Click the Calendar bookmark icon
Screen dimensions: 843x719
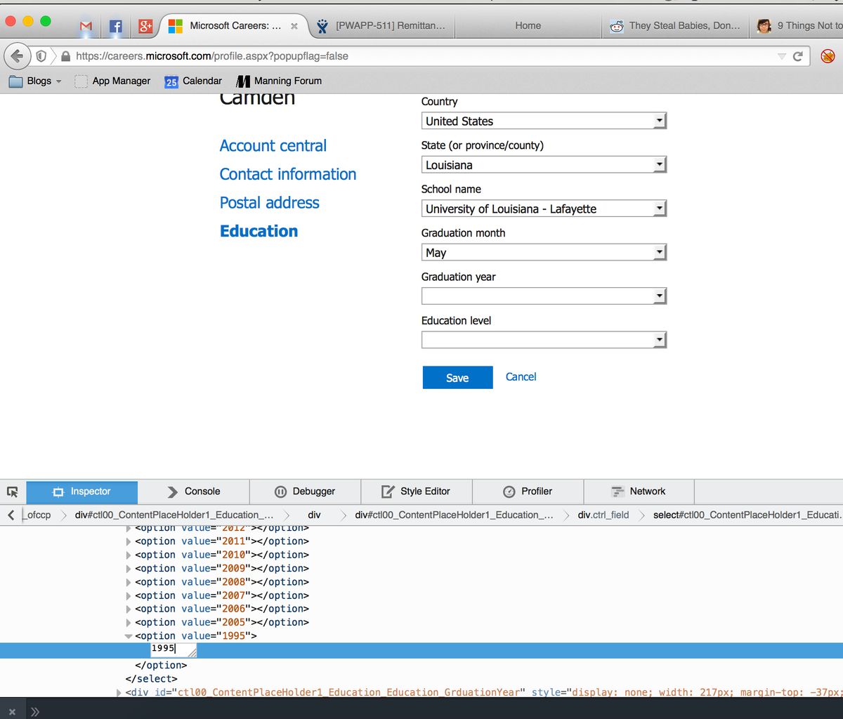click(171, 81)
